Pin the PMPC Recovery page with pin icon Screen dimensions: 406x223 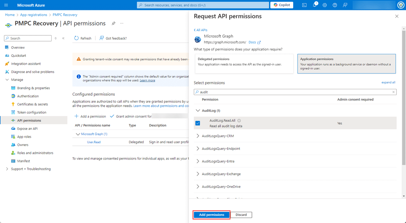click(113, 24)
